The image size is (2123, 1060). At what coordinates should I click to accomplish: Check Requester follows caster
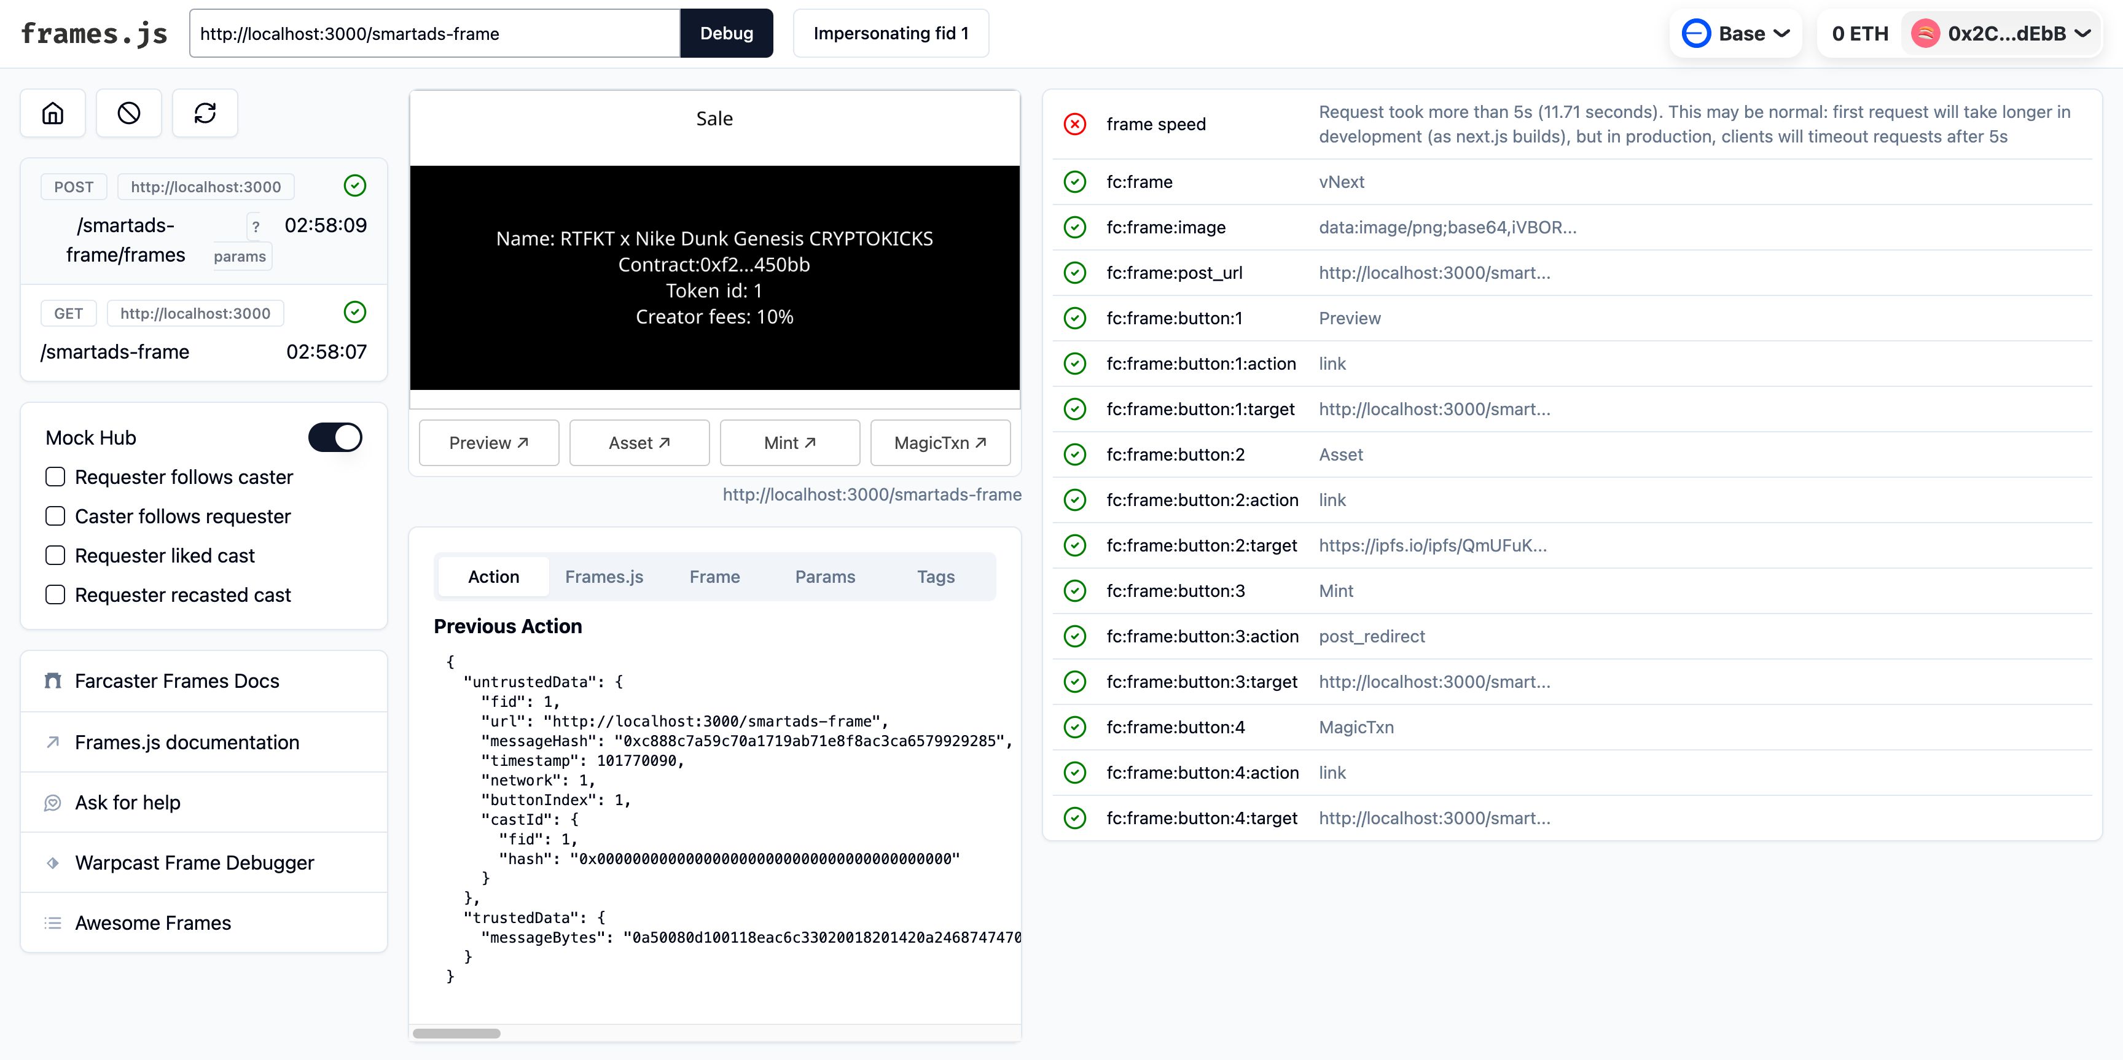click(55, 477)
